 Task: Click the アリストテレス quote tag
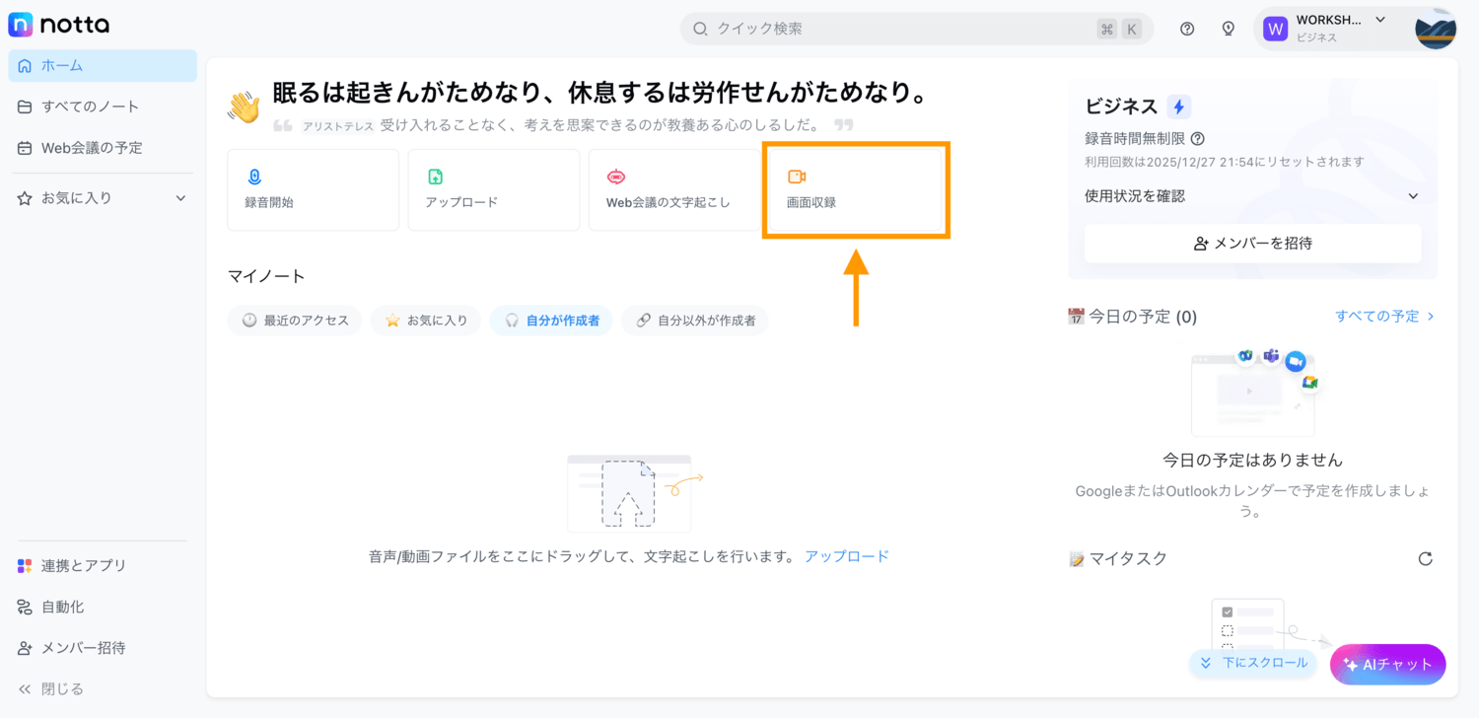coord(338,126)
